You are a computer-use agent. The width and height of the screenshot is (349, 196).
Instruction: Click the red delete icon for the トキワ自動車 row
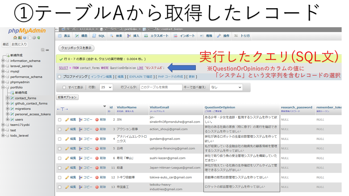click(x=97, y=177)
